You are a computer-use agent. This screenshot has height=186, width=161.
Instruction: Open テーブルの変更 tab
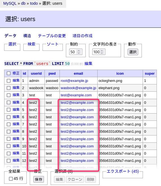coord(52,36)
